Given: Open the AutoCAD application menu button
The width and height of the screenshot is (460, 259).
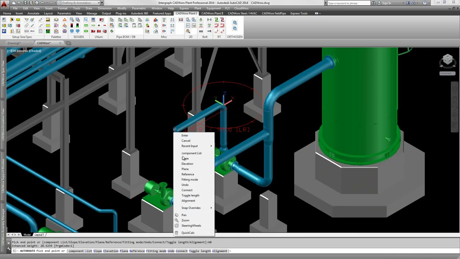Looking at the screenshot, I should pos(4,4).
